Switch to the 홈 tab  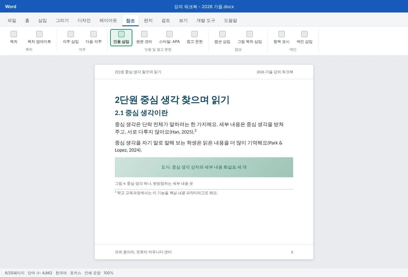27,21
